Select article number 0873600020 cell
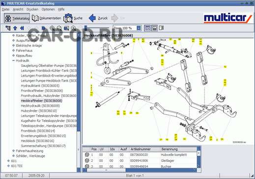Image resolution: width=255 pixels, height=179 pixels. [139, 155]
